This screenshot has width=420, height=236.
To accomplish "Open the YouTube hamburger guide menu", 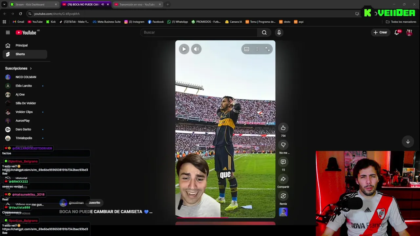I will click(8, 32).
